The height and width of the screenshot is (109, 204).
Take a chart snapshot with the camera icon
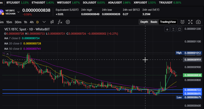pos(198,22)
